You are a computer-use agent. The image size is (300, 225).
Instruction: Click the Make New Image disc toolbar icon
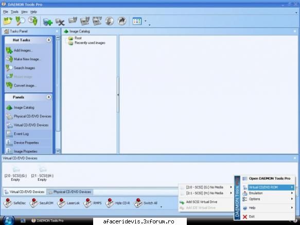pos(33,21)
